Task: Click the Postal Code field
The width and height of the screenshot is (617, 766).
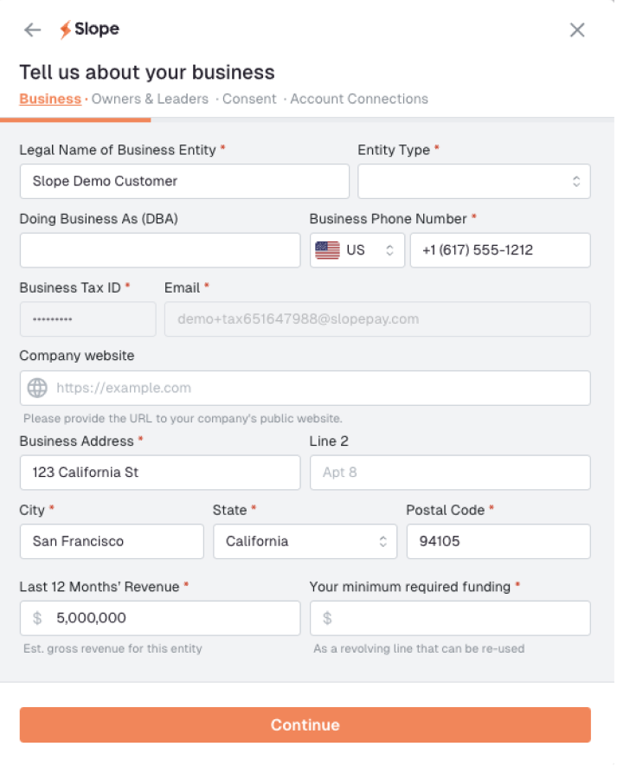Action: [498, 542]
